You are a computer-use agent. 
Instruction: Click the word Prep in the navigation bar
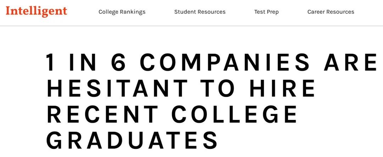pyautogui.click(x=273, y=12)
